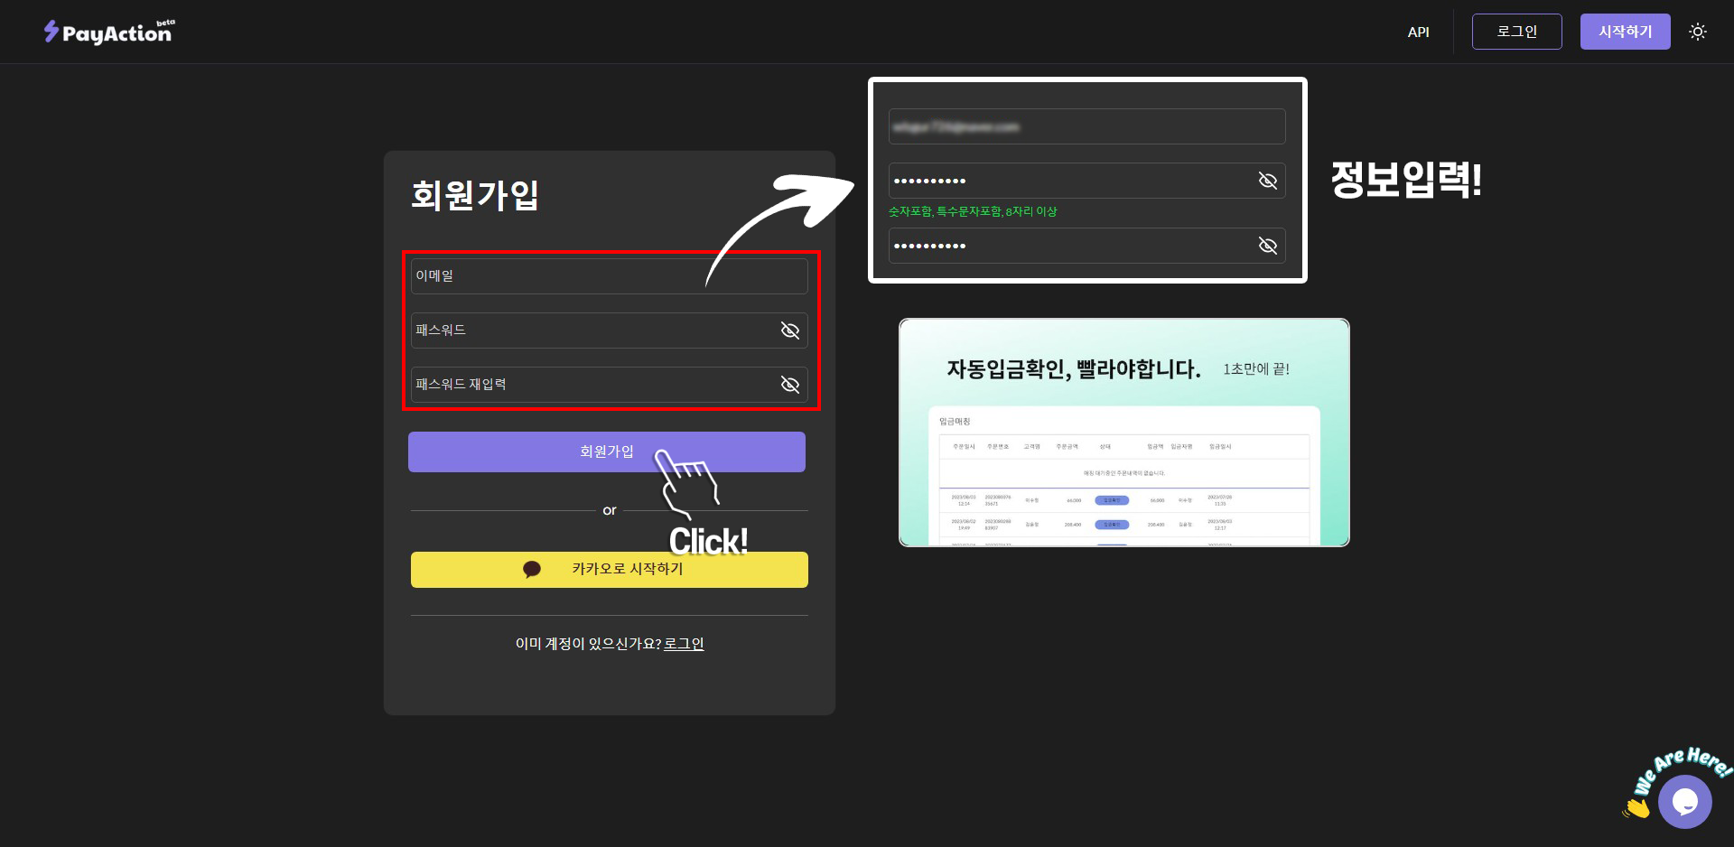
Task: Click the 자동입금확인 promo banner image
Action: pos(1123,433)
